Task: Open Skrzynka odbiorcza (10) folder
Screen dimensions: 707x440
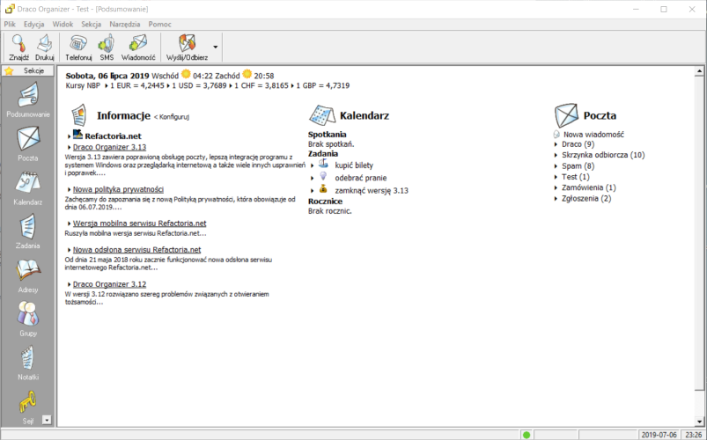Action: click(x=603, y=155)
